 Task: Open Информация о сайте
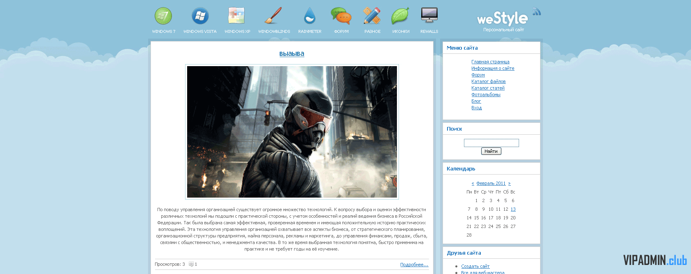click(x=493, y=68)
